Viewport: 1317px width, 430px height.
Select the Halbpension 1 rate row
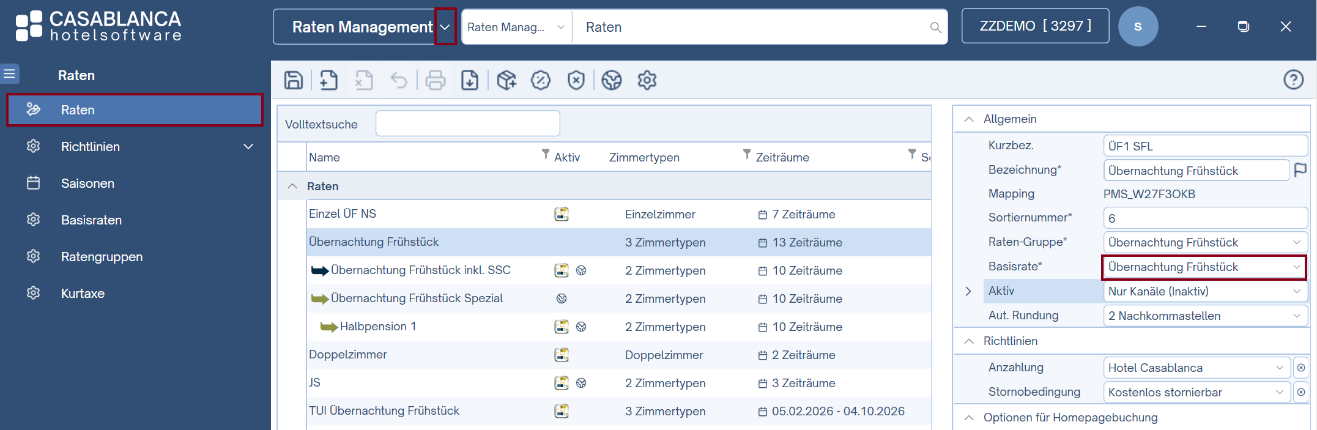pyautogui.click(x=618, y=327)
